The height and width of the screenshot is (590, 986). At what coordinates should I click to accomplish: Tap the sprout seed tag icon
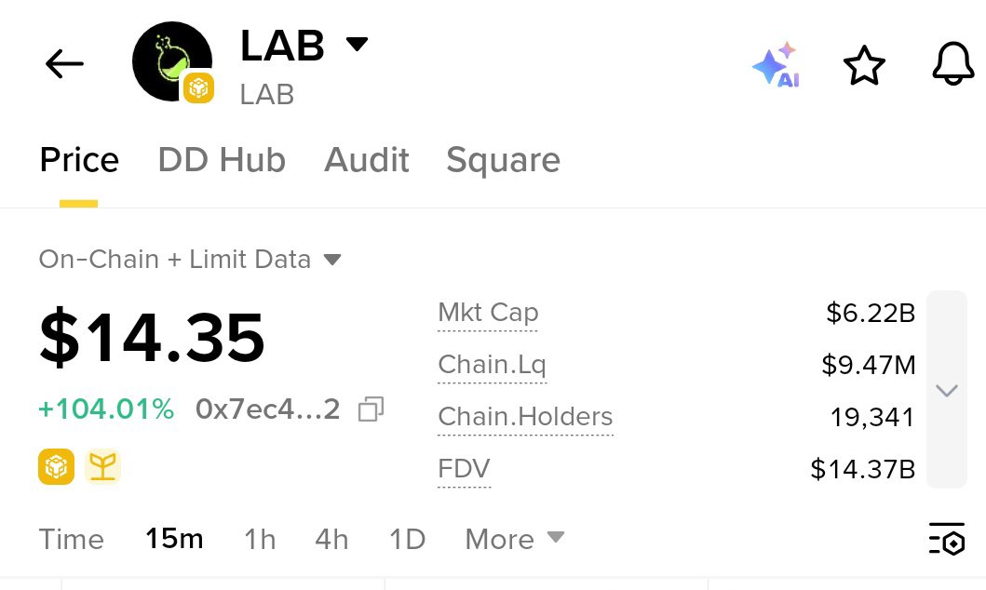(102, 467)
